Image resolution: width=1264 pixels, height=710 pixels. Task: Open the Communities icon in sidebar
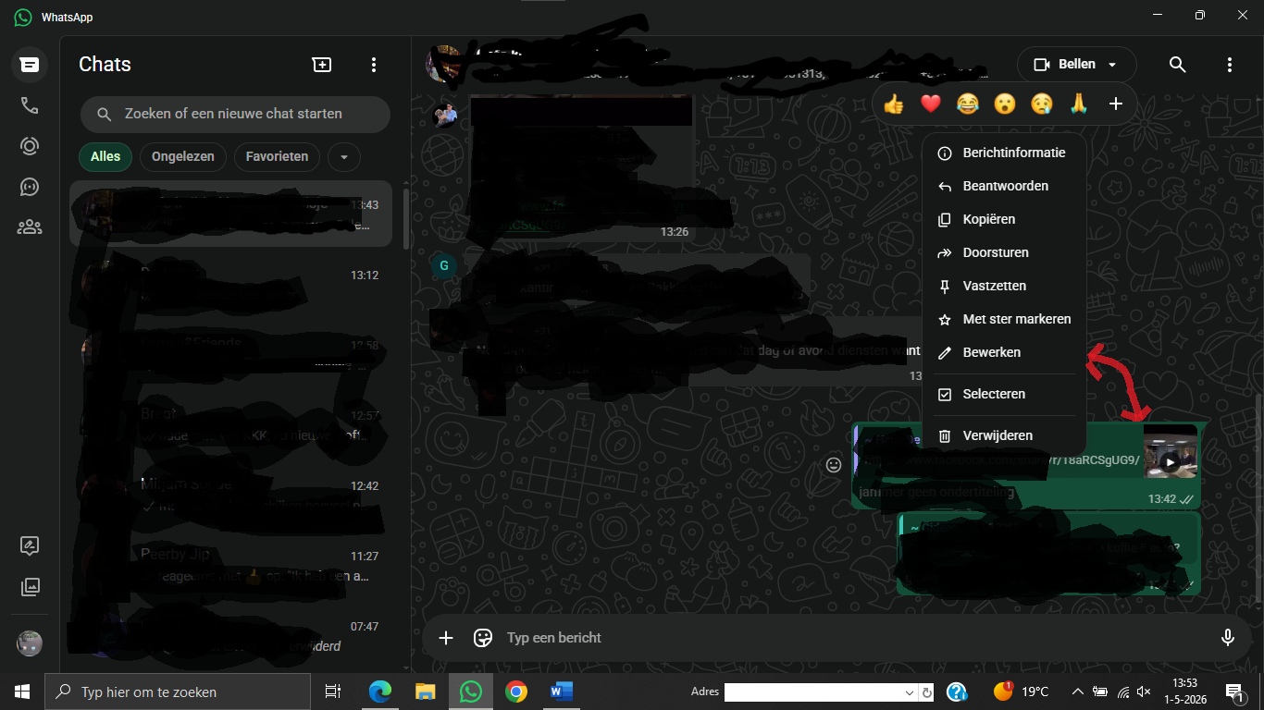pos(30,227)
